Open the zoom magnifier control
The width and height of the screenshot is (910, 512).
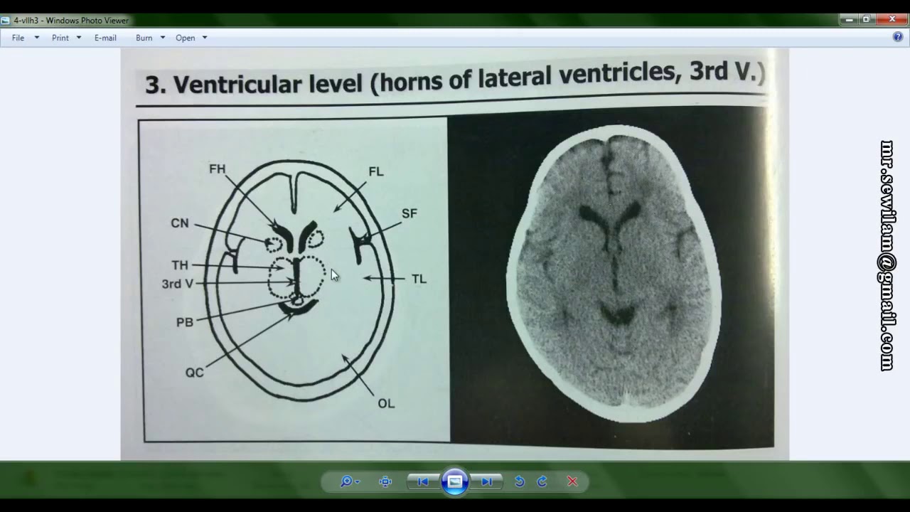click(349, 481)
